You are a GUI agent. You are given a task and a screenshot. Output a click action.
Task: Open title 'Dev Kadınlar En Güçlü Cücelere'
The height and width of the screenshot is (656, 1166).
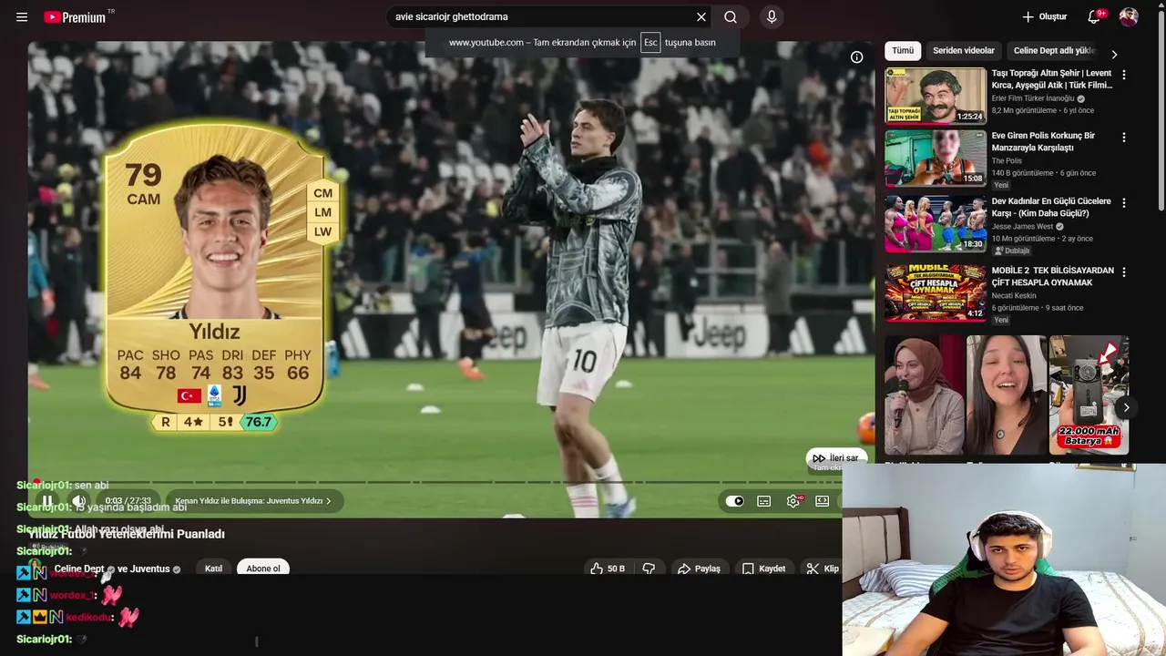tap(1051, 201)
